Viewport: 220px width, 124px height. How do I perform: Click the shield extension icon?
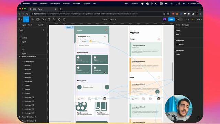[x=185, y=14]
